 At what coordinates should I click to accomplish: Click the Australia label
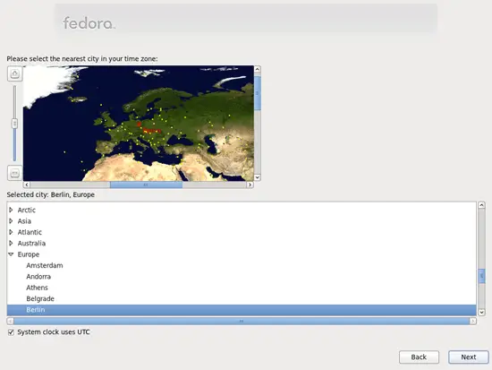click(31, 244)
